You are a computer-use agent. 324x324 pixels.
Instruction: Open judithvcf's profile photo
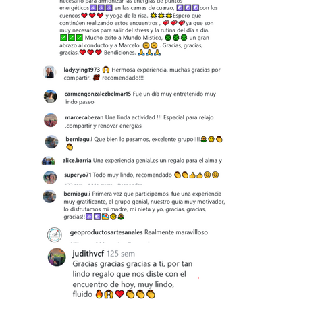point(57,257)
